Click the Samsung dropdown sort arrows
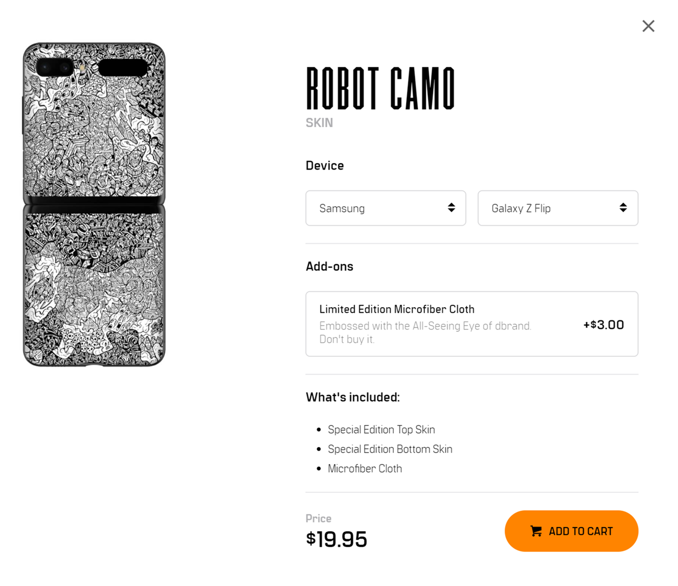This screenshot has height=586, width=678. [451, 208]
